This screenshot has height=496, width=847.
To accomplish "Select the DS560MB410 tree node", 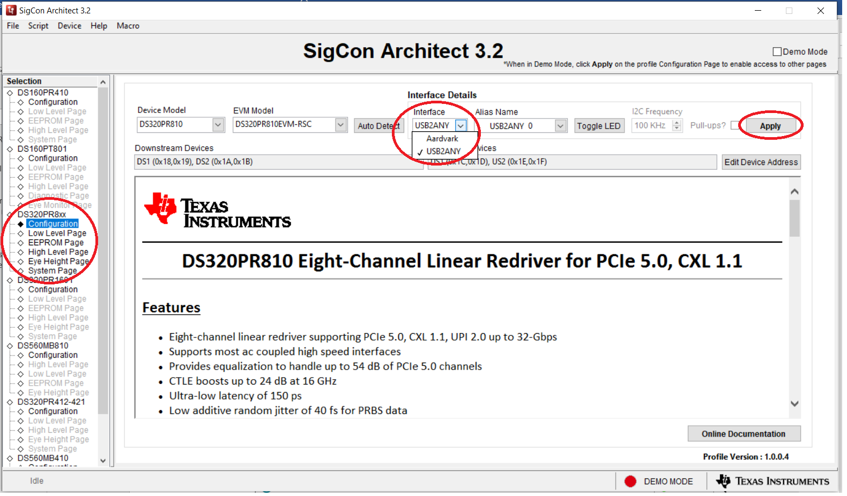I will point(43,459).
